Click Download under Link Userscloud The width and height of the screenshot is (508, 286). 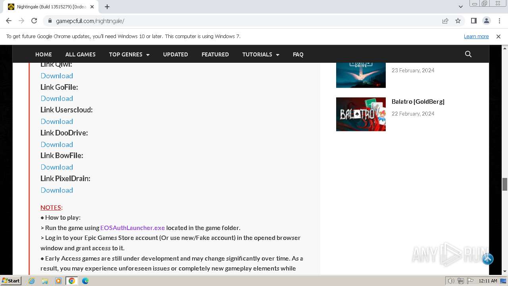click(57, 121)
